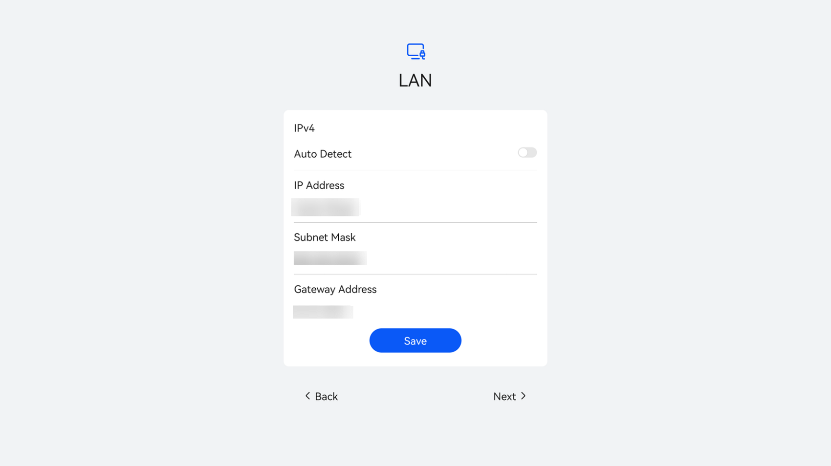The image size is (831, 466).
Task: Focus the IP Address input field
Action: tap(415, 207)
